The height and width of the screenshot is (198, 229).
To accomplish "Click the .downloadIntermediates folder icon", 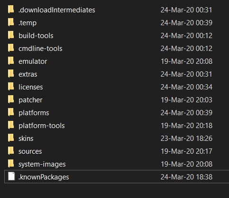I will coord(11,9).
